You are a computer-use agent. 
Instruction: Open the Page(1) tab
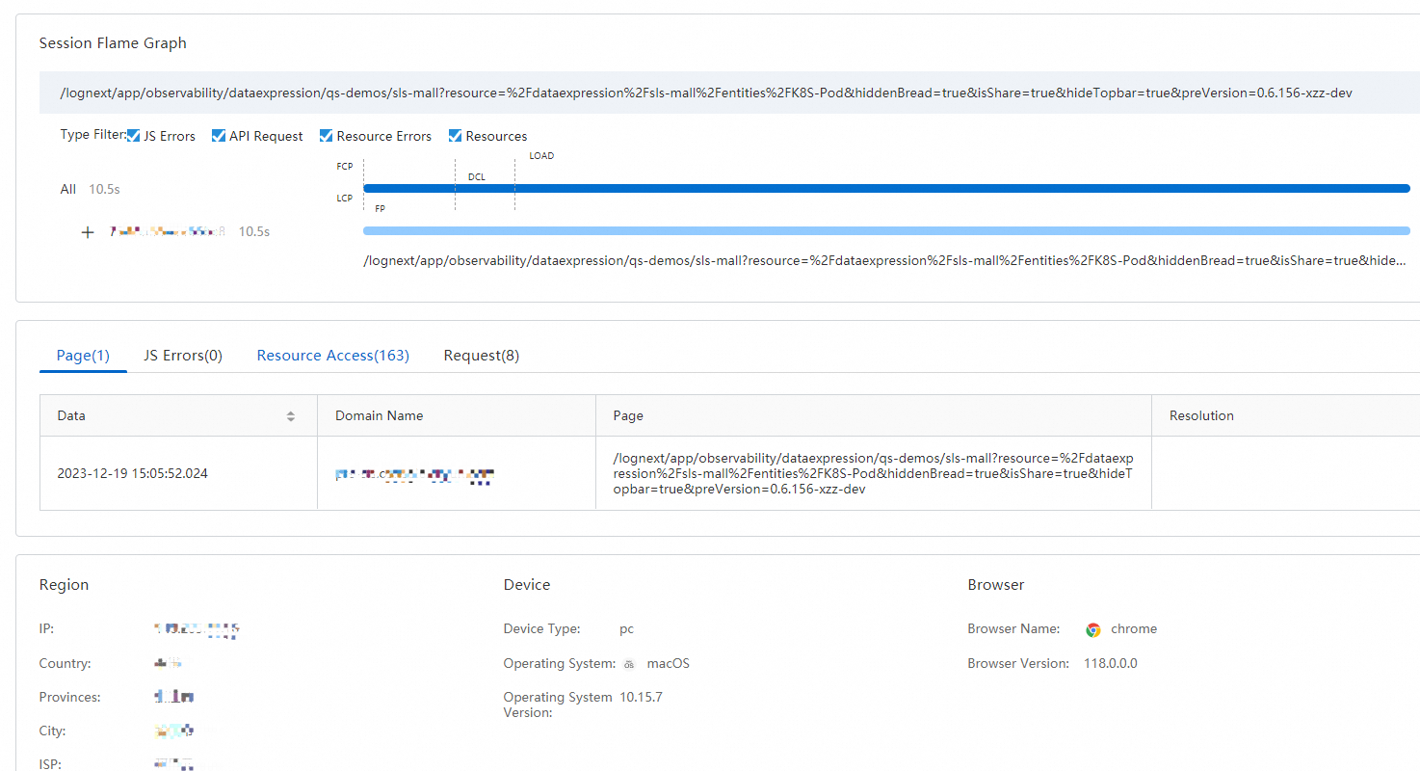pos(83,356)
